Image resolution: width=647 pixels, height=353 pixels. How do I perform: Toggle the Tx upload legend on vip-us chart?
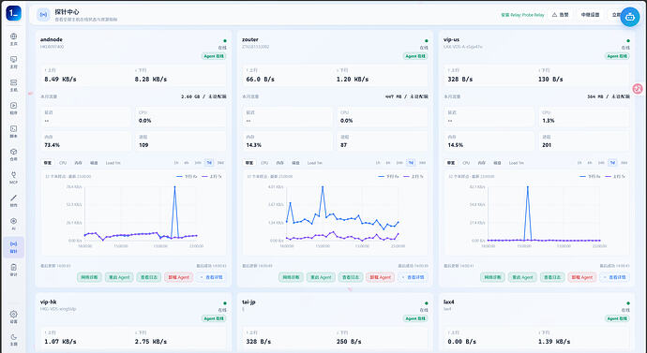(x=615, y=176)
